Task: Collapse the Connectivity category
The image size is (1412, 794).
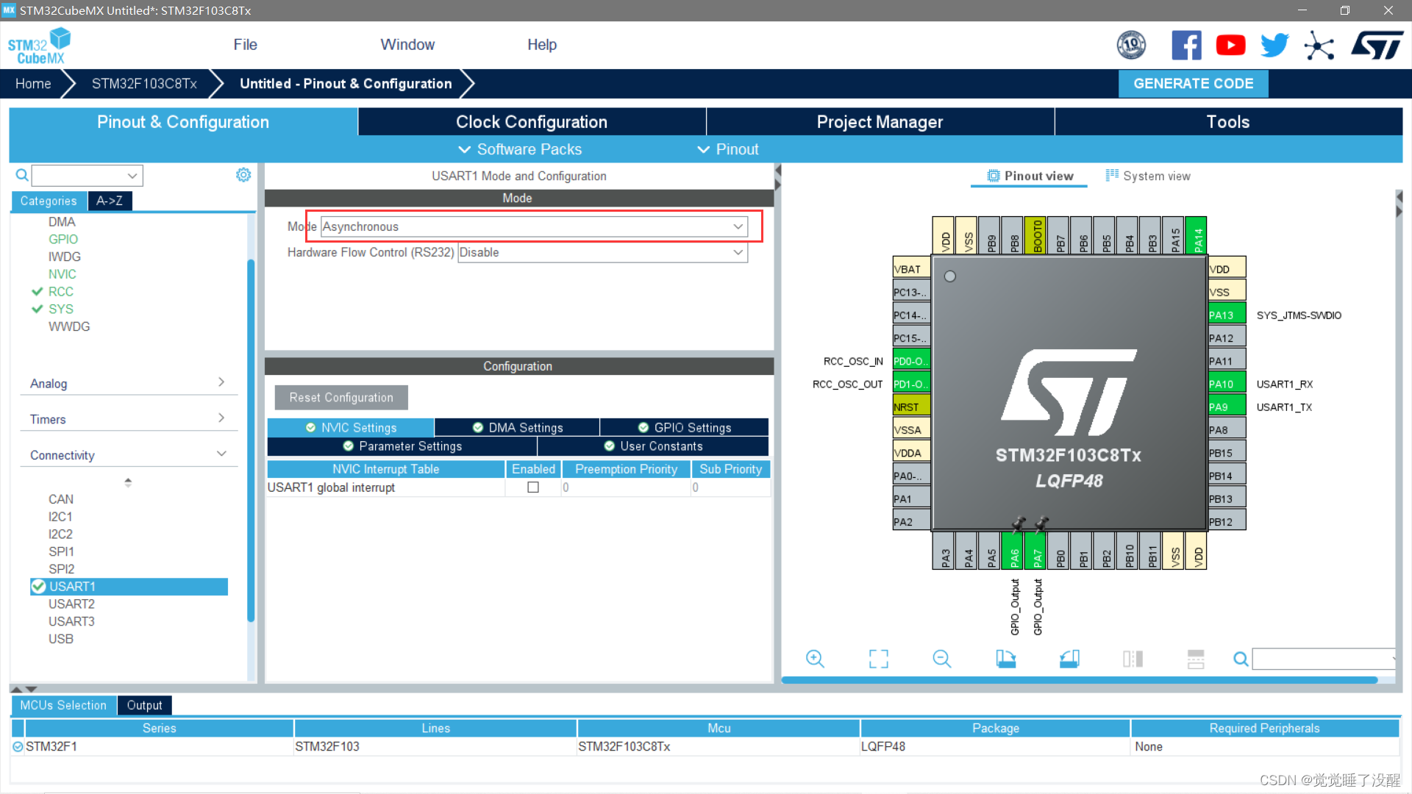Action: tap(128, 455)
